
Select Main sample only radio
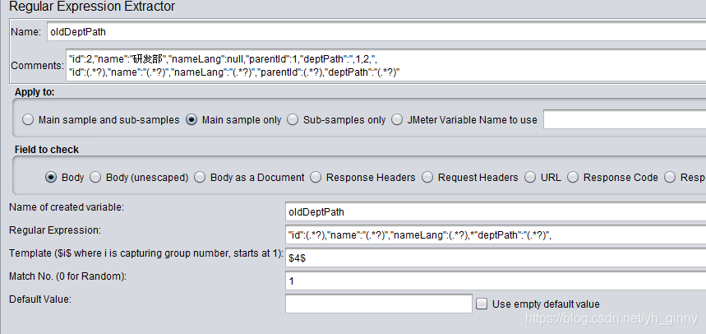[x=191, y=120]
